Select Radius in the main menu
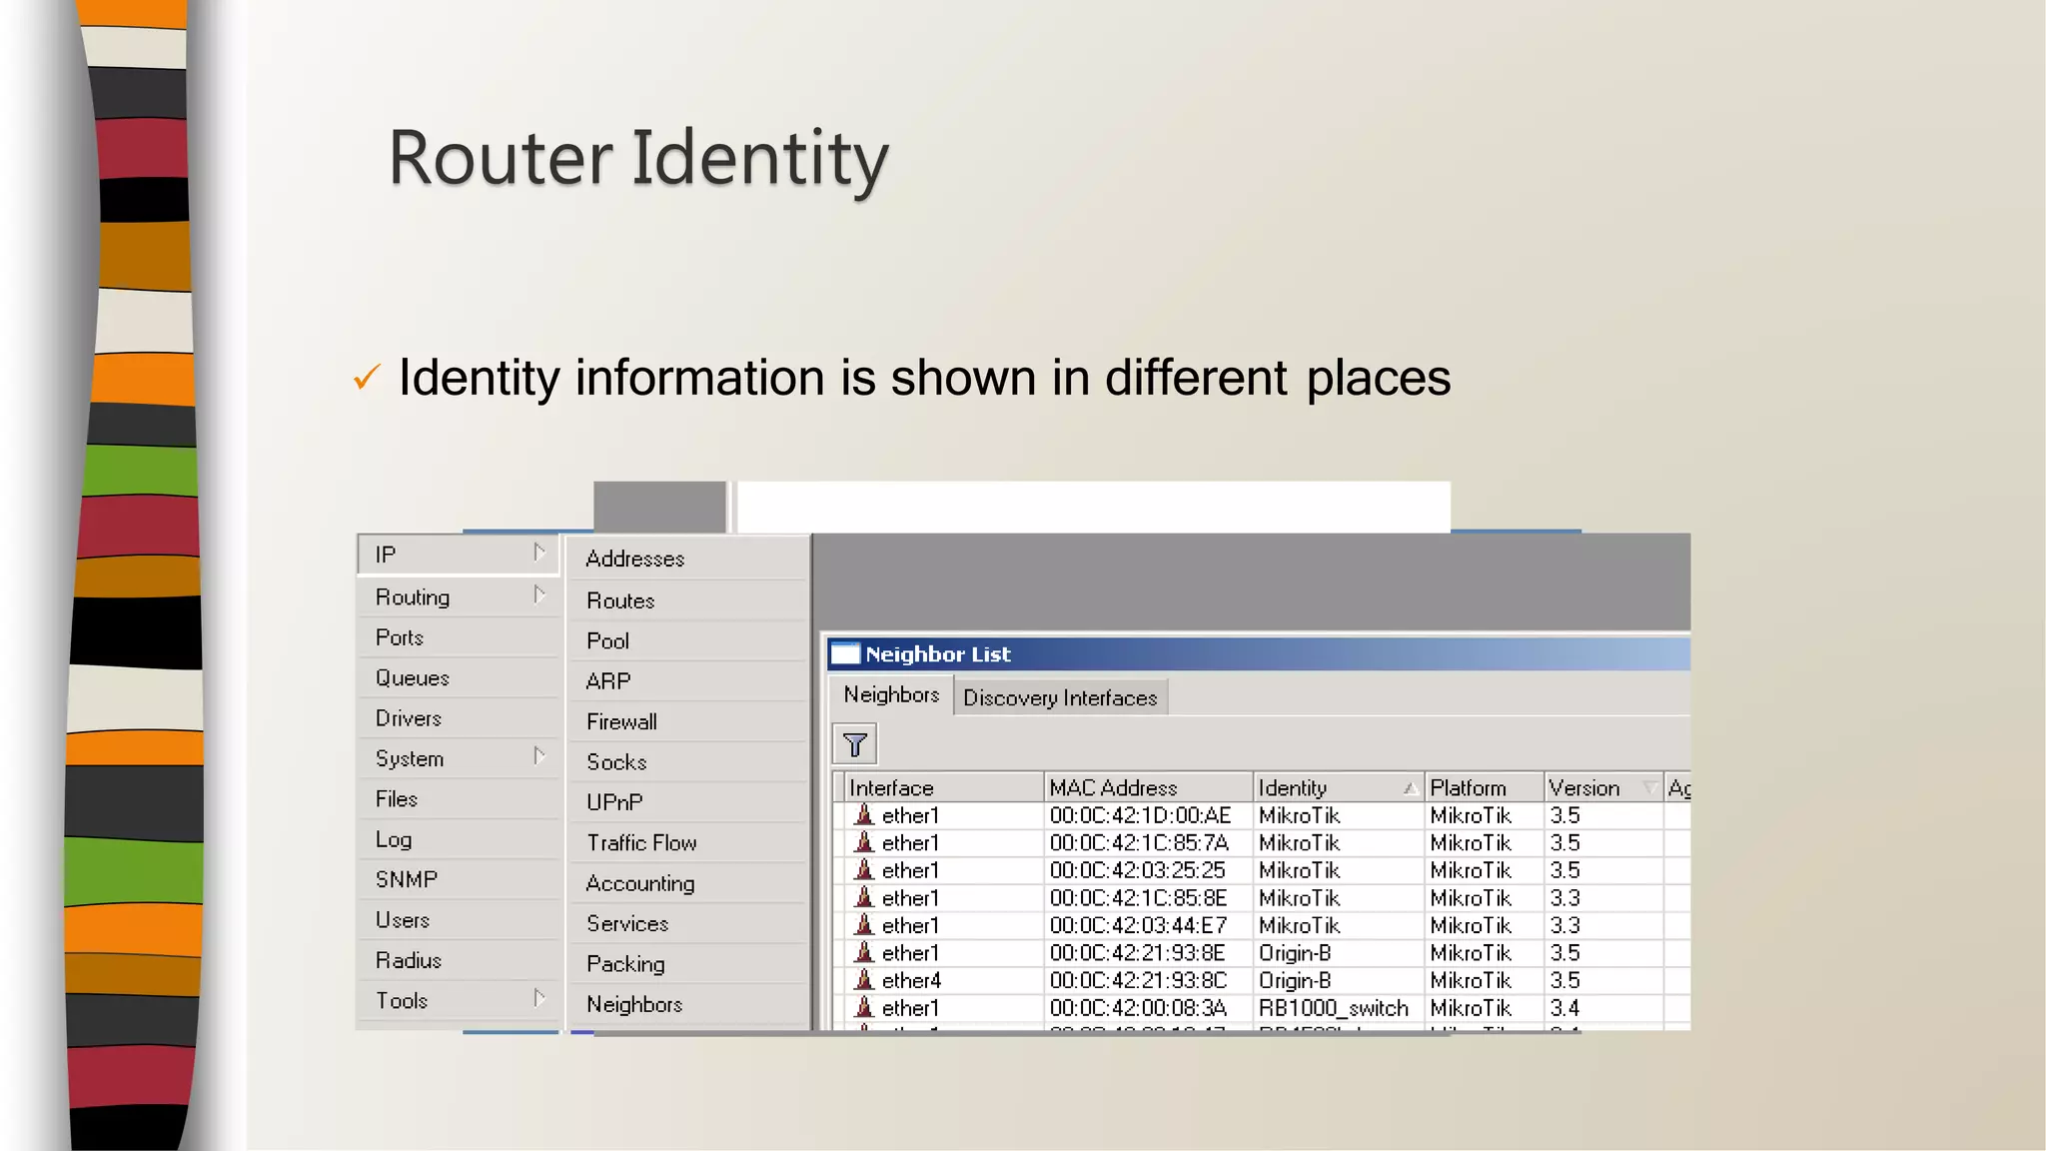The height and width of the screenshot is (1151, 2046). pyautogui.click(x=459, y=960)
